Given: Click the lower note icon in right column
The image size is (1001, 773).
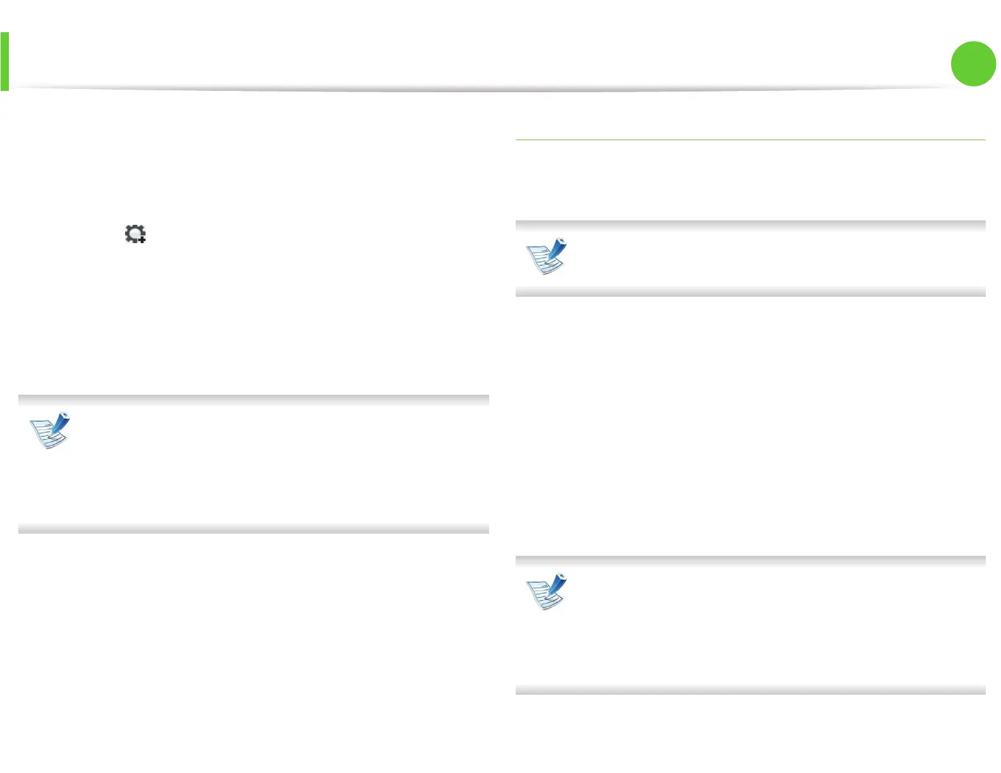Looking at the screenshot, I should click(x=547, y=592).
